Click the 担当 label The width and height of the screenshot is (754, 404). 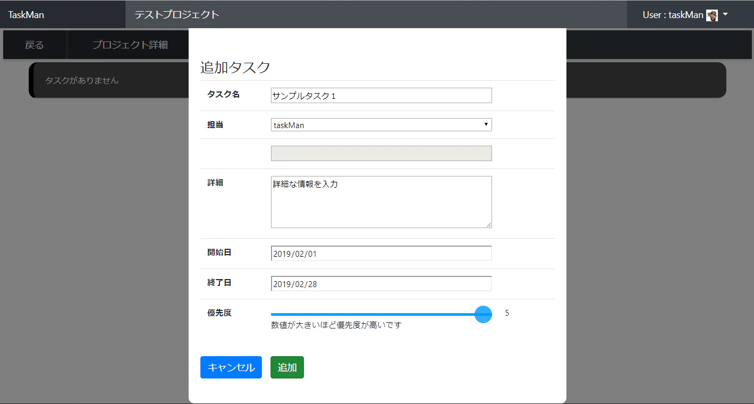[x=215, y=125]
